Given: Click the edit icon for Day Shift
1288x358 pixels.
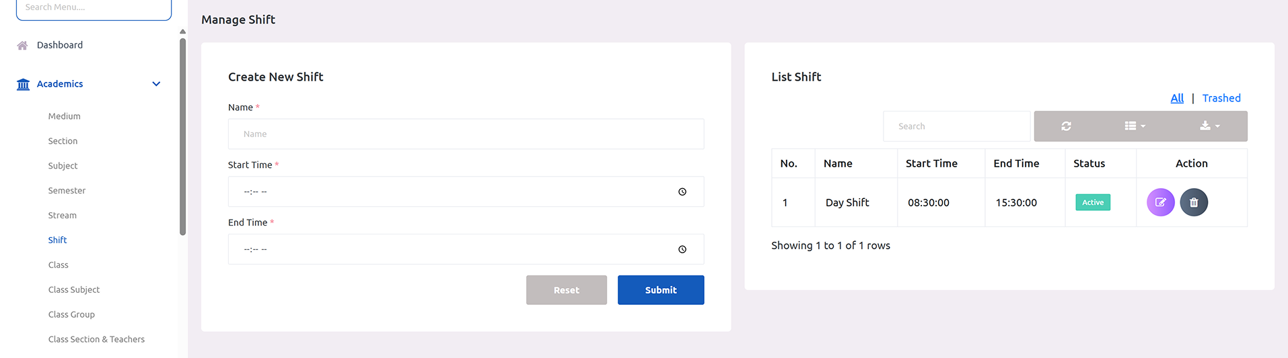Looking at the screenshot, I should coord(1160,202).
